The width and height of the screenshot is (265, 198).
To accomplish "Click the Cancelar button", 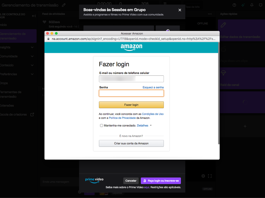I will pos(131,181).
